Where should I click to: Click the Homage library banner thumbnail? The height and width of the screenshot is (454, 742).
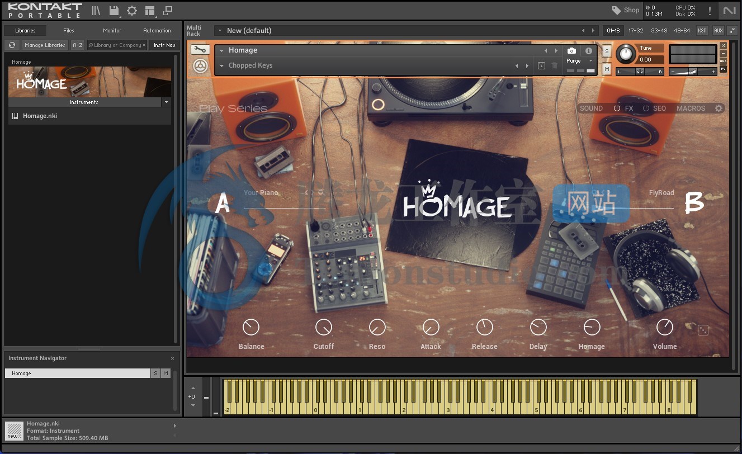point(89,82)
